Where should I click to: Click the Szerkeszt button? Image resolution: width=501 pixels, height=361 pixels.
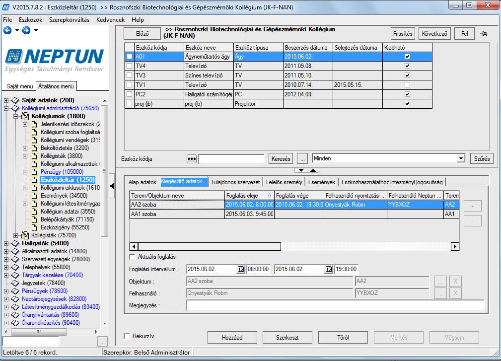287,337
